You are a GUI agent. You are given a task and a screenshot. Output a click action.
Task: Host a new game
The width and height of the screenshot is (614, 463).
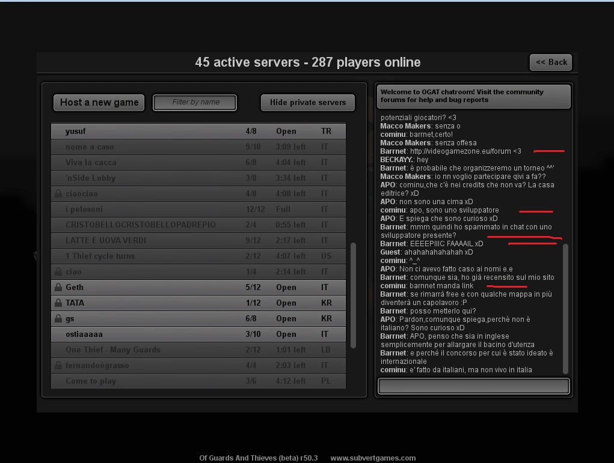click(x=99, y=103)
